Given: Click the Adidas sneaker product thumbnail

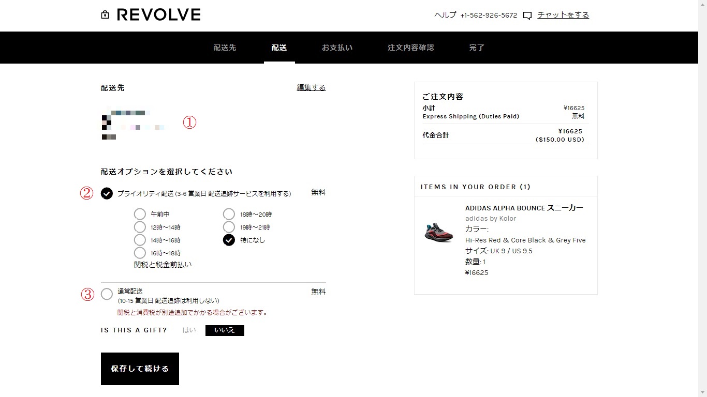Looking at the screenshot, I should coord(438,233).
